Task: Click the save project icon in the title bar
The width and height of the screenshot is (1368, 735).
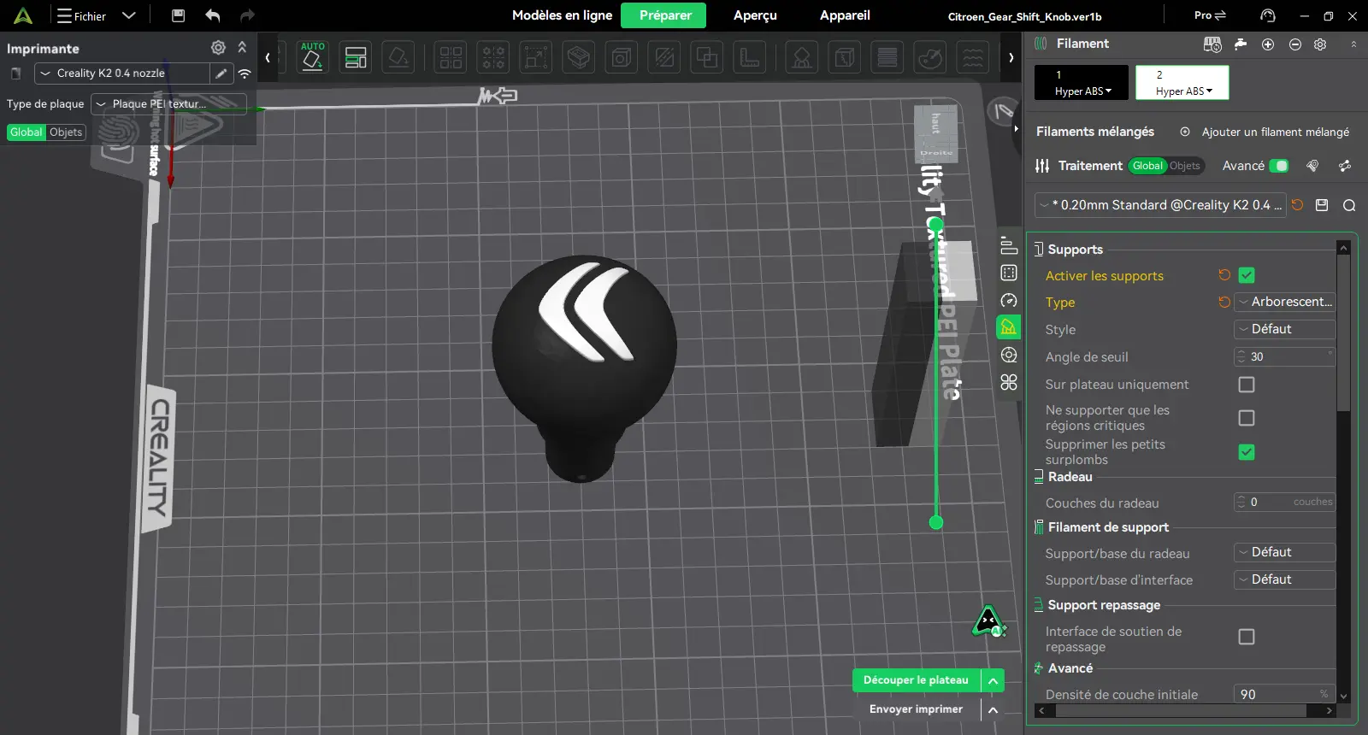Action: (178, 15)
